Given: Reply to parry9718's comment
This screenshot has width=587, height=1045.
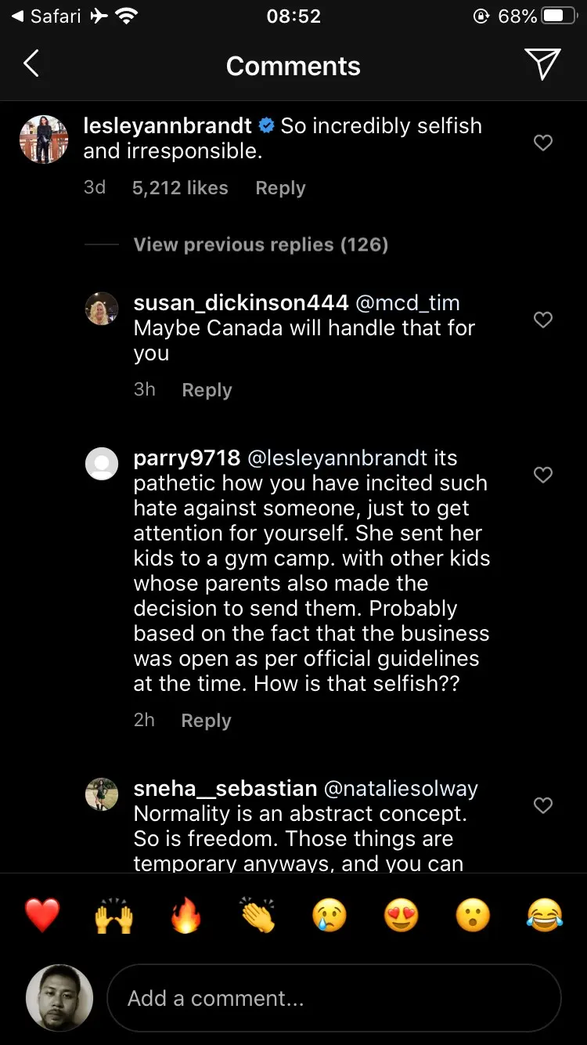Looking at the screenshot, I should point(206,721).
